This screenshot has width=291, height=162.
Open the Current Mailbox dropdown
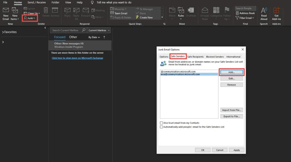point(99,30)
